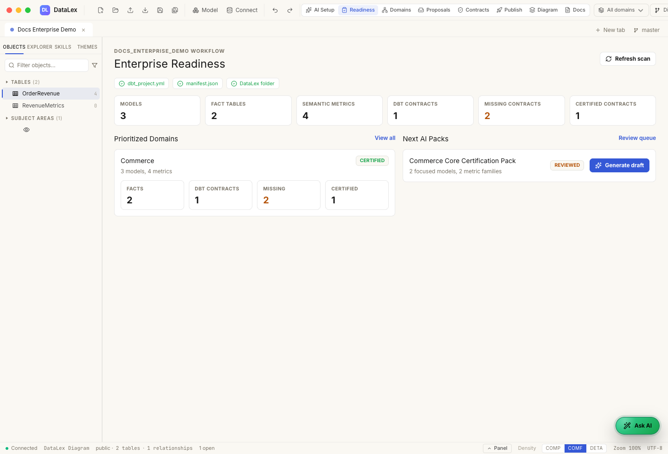Click the master branch indicator
This screenshot has width=668, height=454.
pos(646,30)
